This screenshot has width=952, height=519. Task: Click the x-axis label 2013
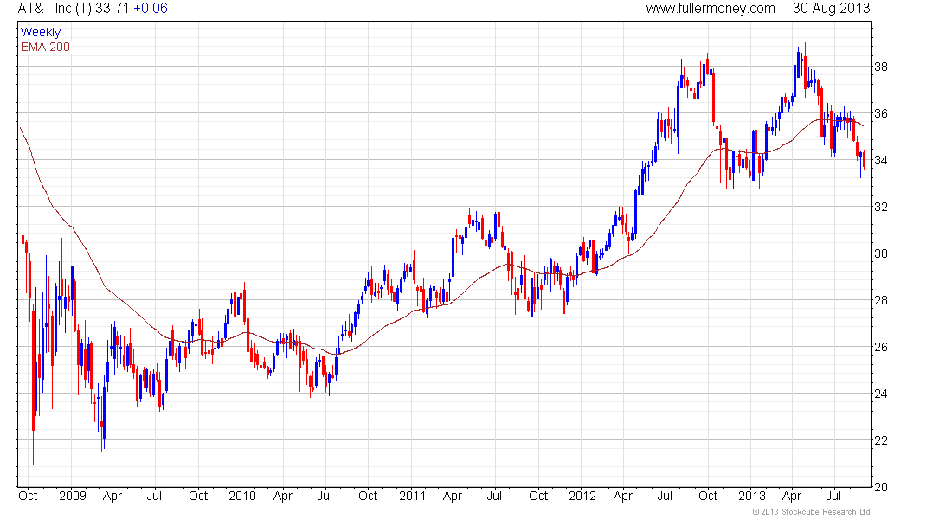tap(751, 496)
